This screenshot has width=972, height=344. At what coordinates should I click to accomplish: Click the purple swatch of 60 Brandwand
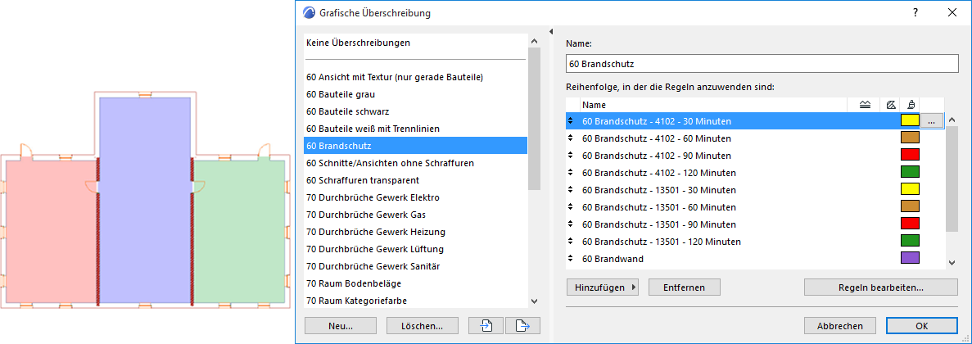[909, 258]
